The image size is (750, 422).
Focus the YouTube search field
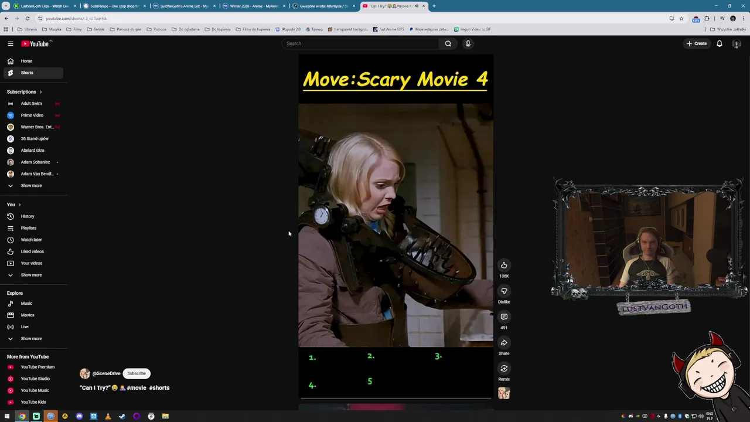coord(360,43)
